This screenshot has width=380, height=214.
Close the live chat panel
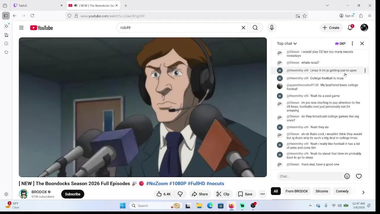pos(362,43)
